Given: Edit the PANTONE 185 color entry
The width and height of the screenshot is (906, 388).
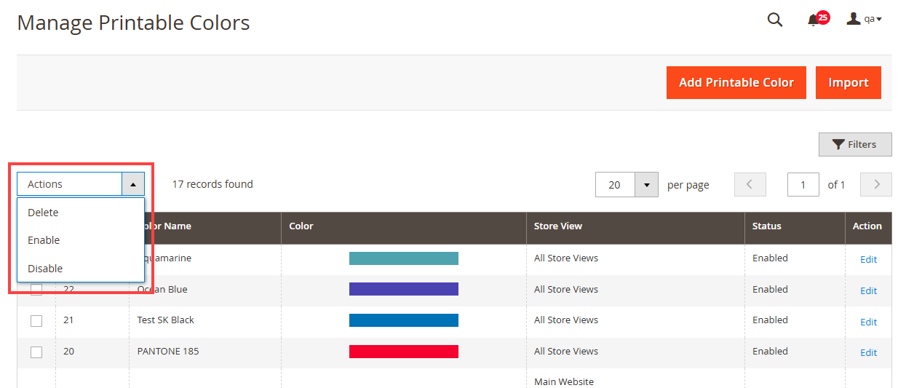Looking at the screenshot, I should point(868,352).
